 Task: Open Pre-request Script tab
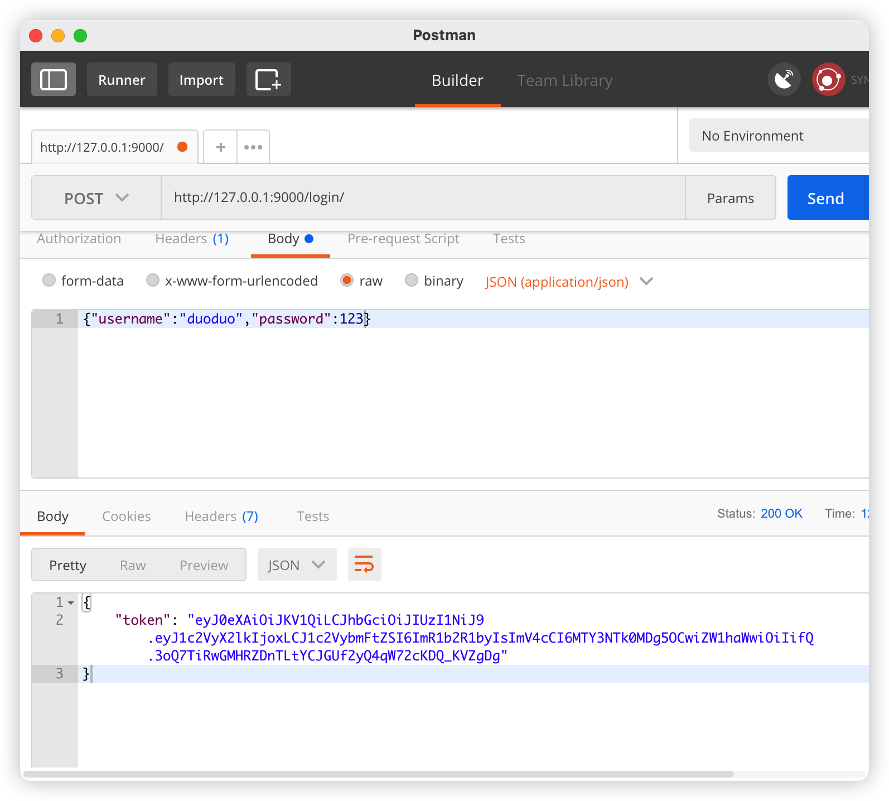click(403, 239)
